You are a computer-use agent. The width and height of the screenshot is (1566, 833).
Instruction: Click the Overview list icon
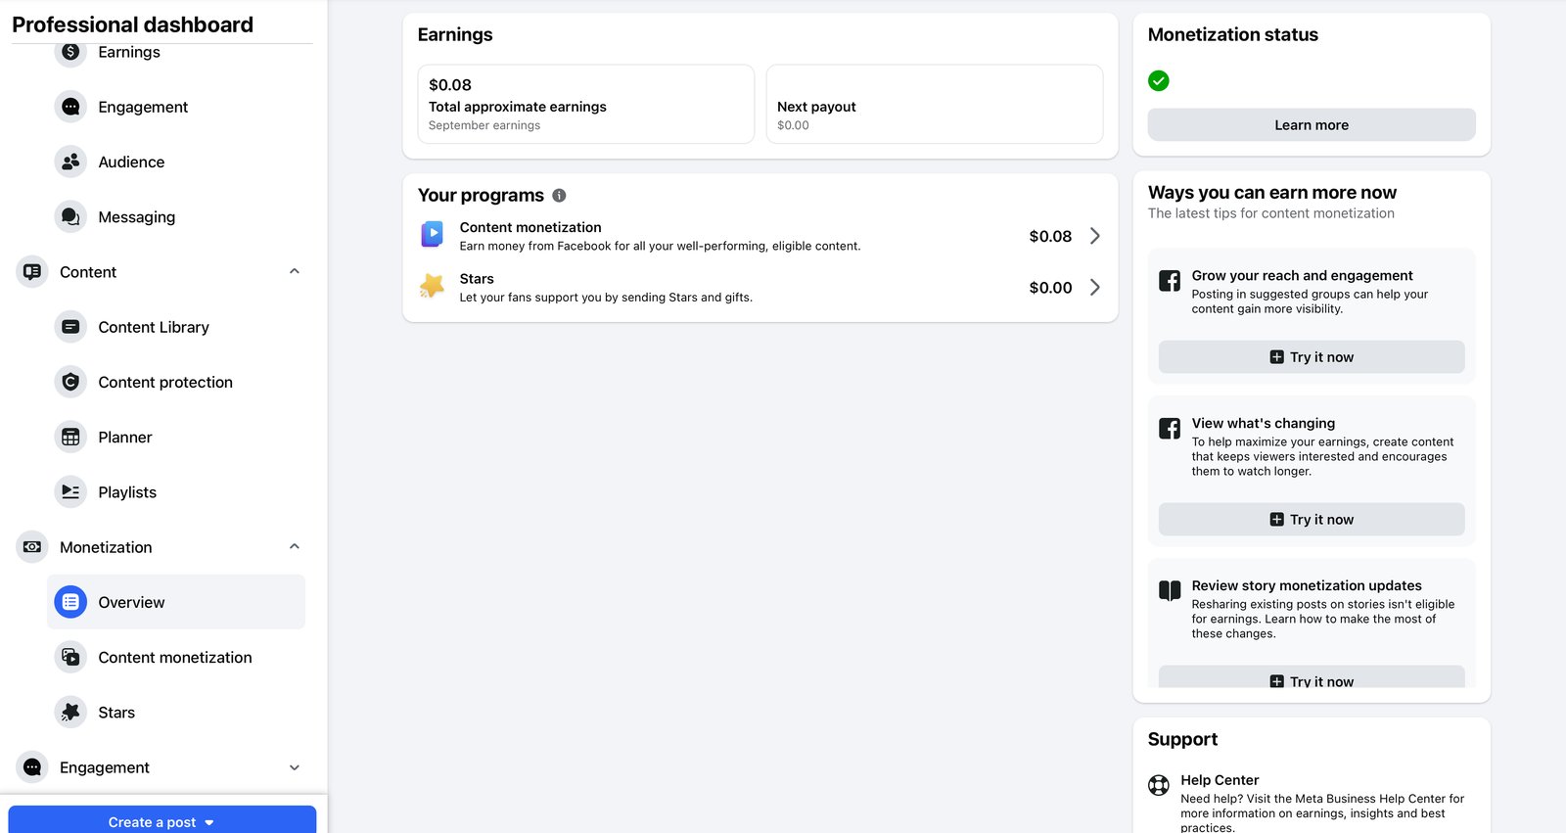[x=70, y=603]
